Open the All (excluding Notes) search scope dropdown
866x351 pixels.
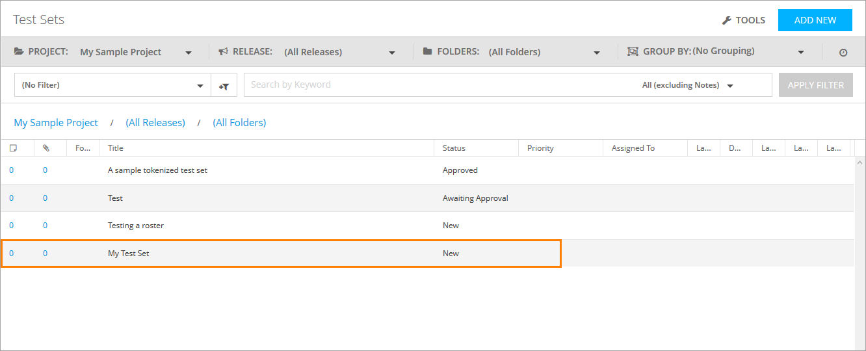[x=730, y=86]
